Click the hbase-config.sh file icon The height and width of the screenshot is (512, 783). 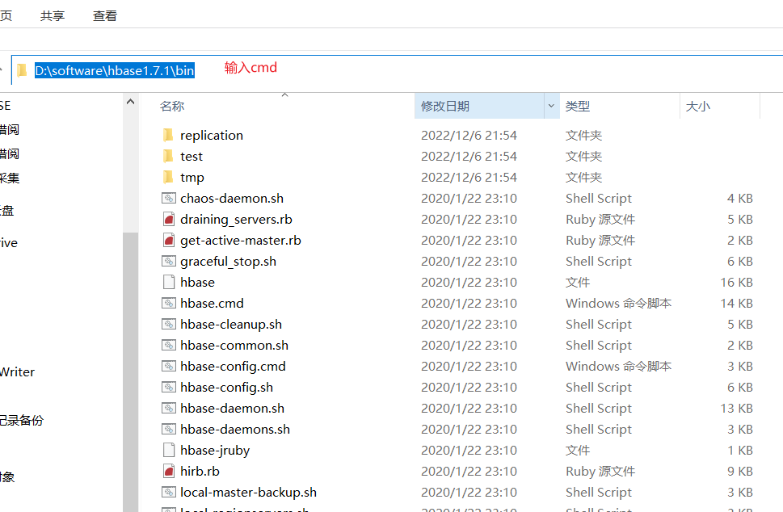[169, 387]
